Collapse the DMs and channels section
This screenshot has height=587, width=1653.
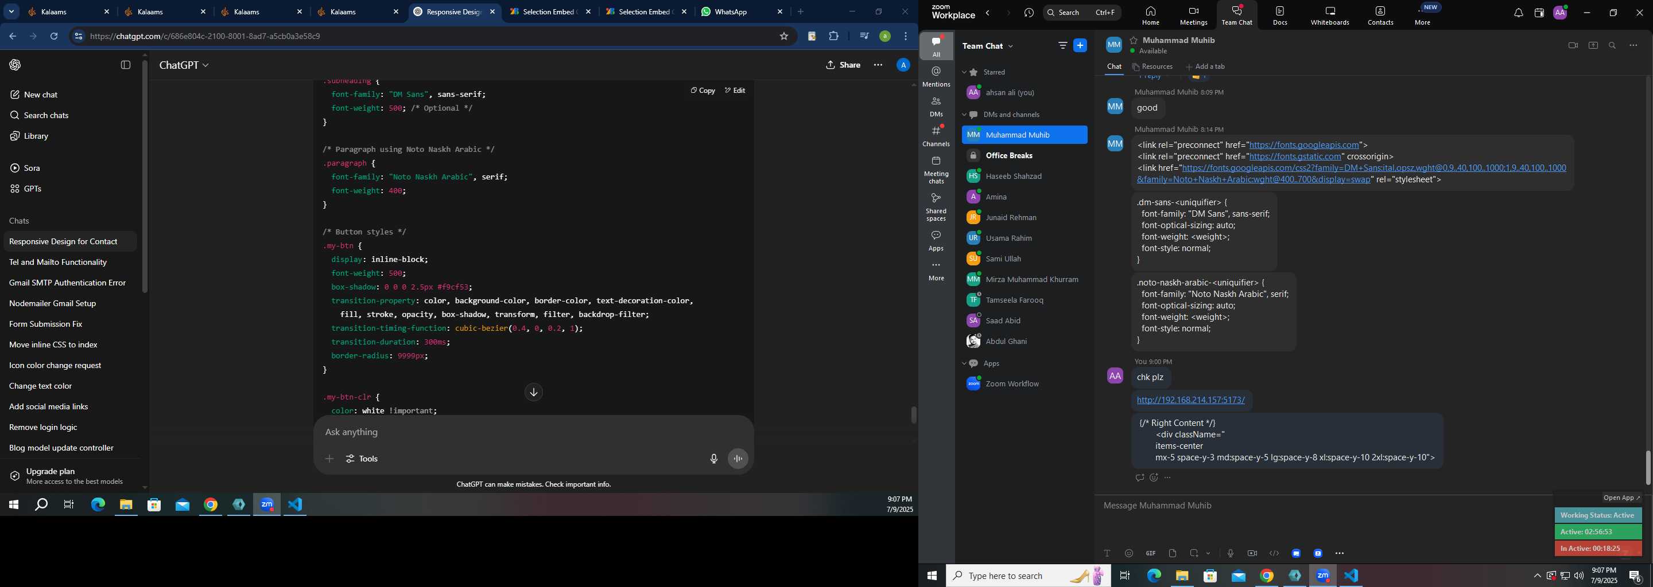[964, 115]
